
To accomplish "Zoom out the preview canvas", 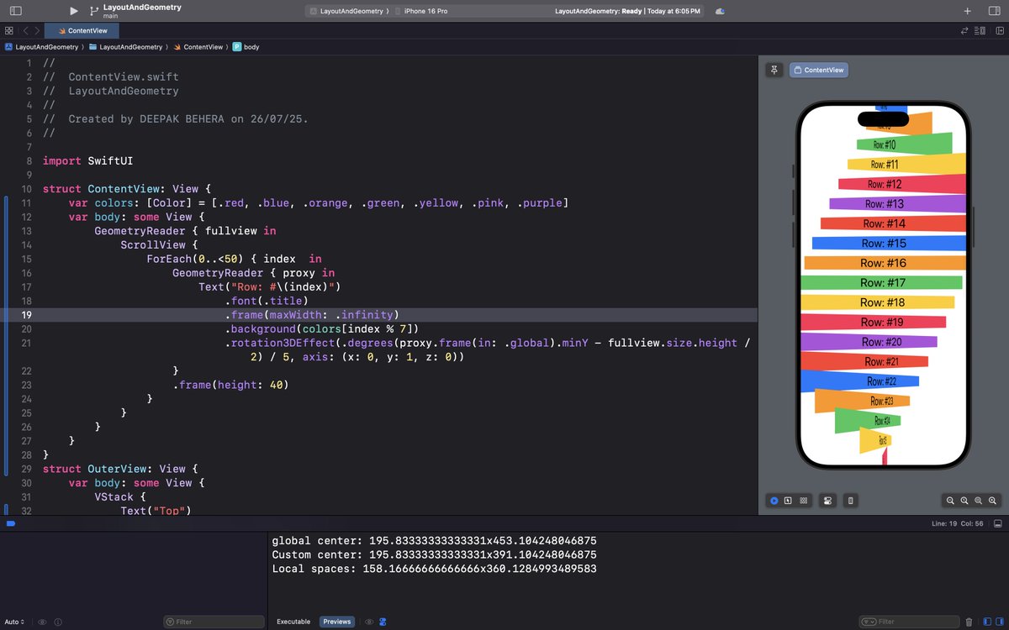I will tap(950, 501).
